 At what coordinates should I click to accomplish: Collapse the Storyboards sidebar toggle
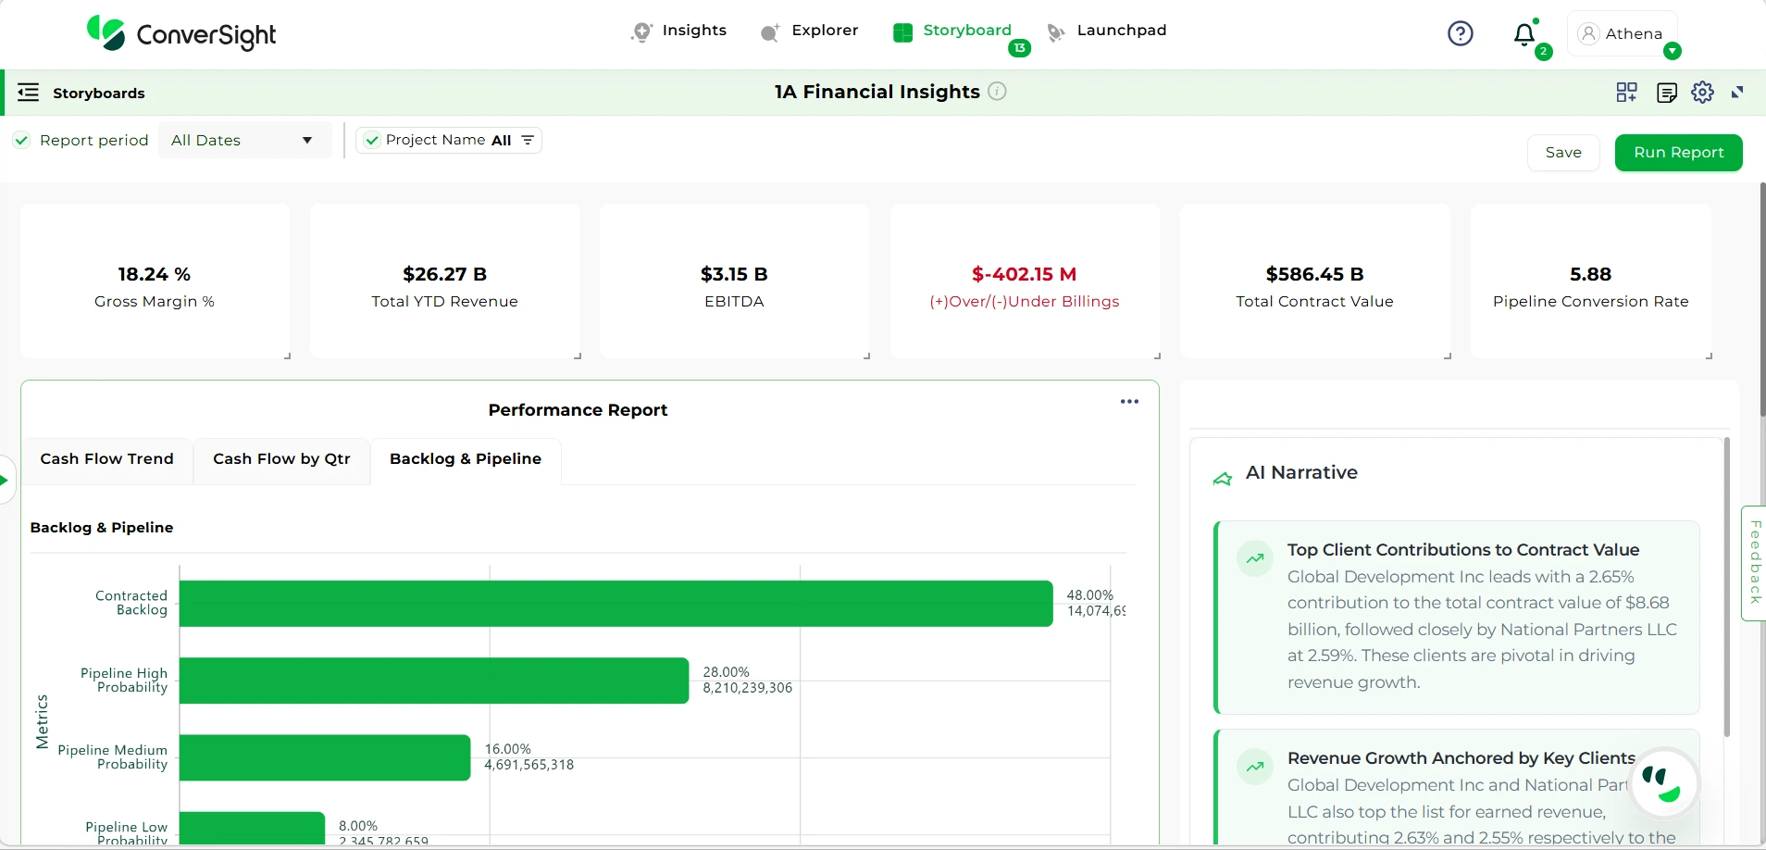(x=27, y=93)
